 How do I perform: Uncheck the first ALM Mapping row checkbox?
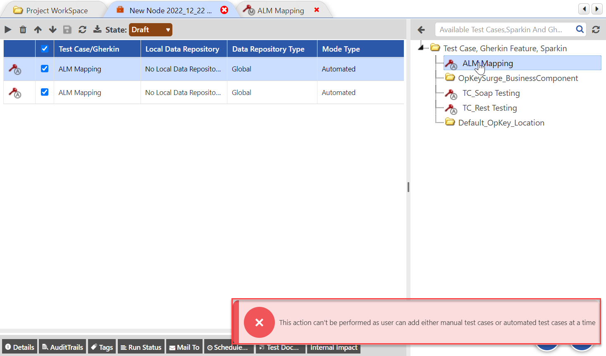tap(45, 69)
